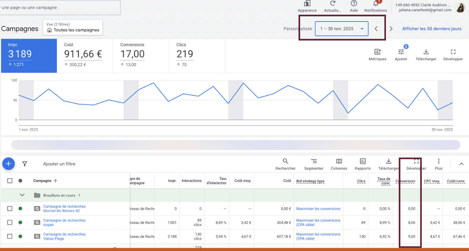Click search type icon for Valras Plage campaign
Viewport: 469px width, 251px height.
37,236
